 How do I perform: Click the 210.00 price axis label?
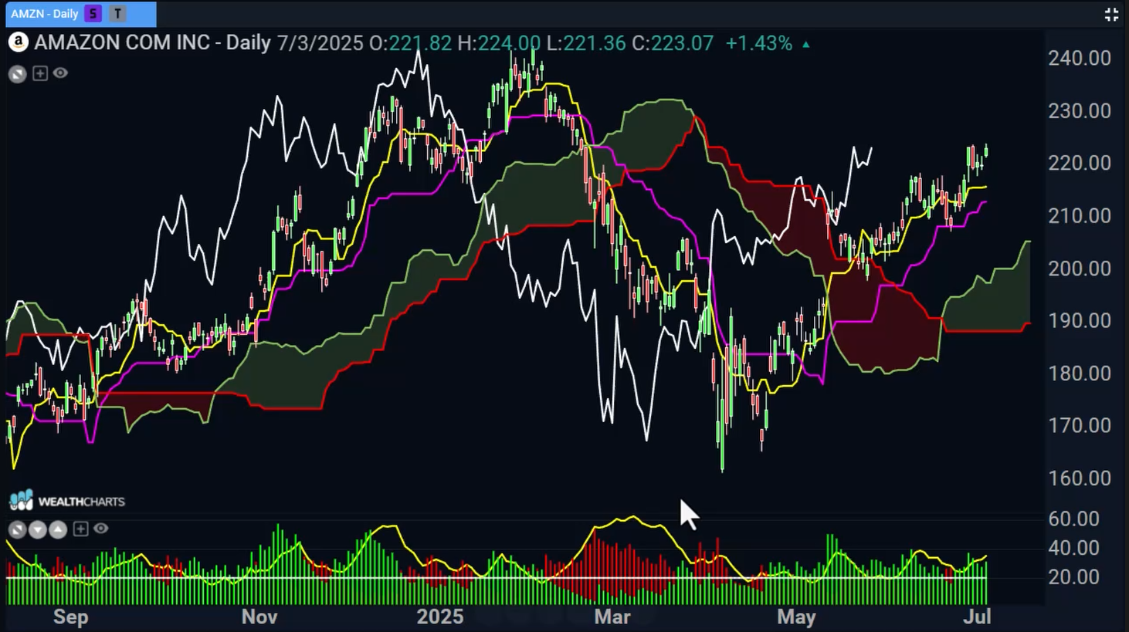1079,215
